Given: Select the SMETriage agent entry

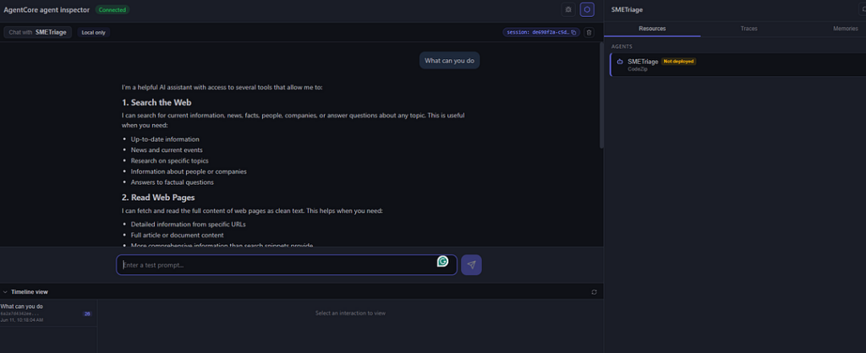Looking at the screenshot, I should coord(737,64).
